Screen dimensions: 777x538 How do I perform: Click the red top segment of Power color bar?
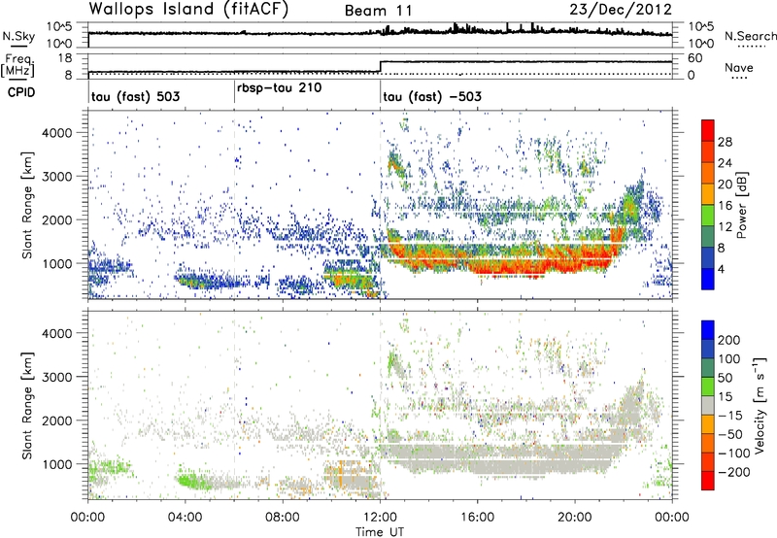[x=708, y=130]
